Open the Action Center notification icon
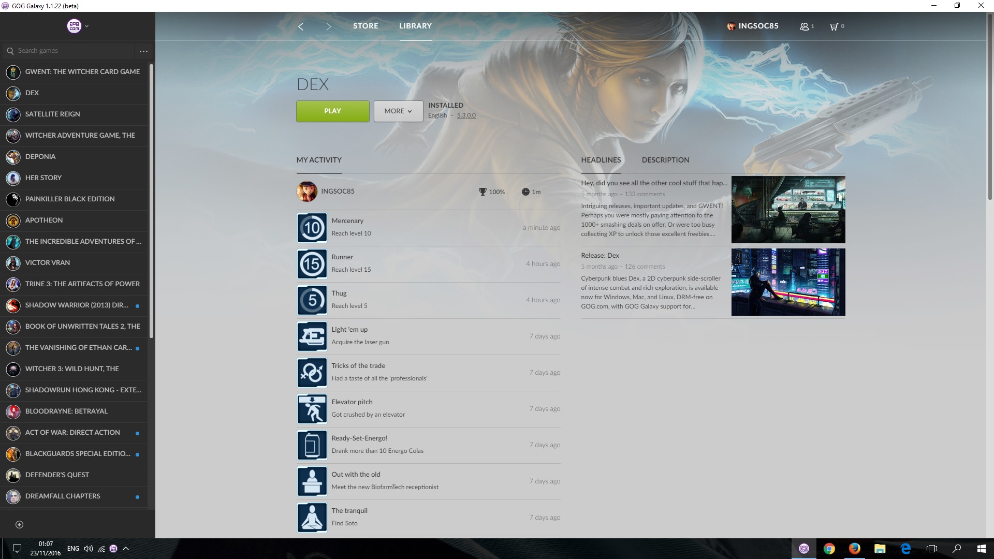Viewport: 994px width, 559px height. [x=17, y=549]
